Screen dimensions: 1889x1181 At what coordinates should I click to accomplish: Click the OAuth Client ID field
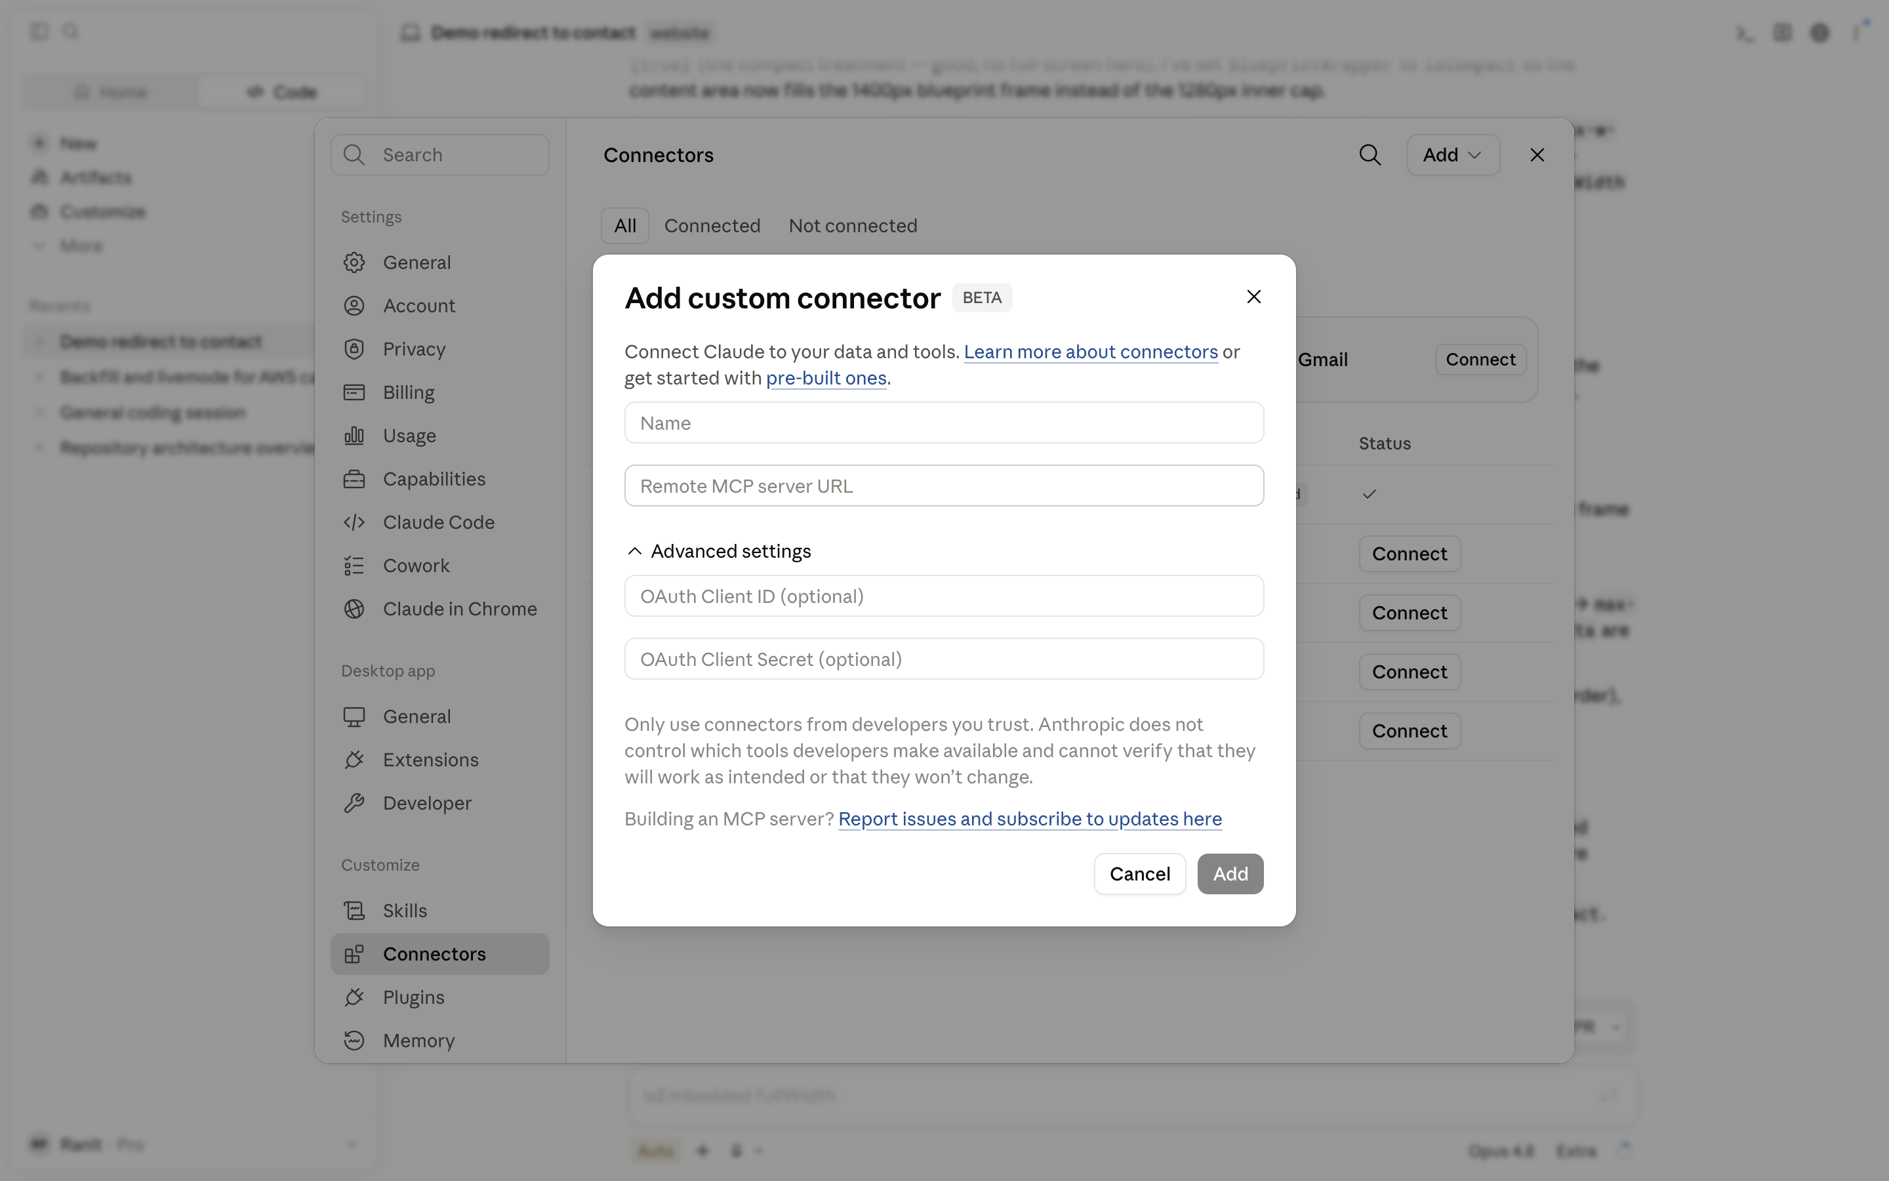point(944,596)
